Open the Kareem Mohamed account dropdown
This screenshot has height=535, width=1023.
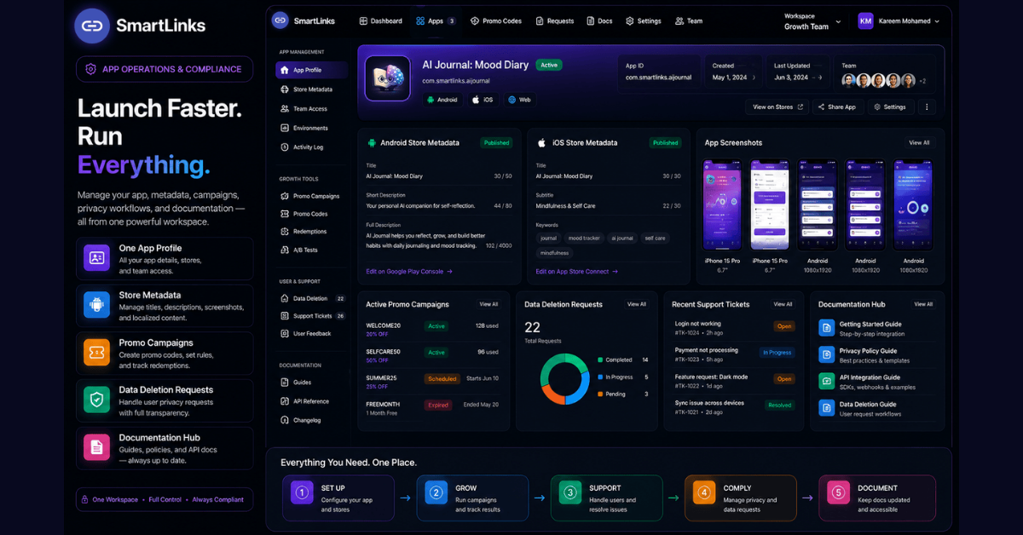point(899,20)
